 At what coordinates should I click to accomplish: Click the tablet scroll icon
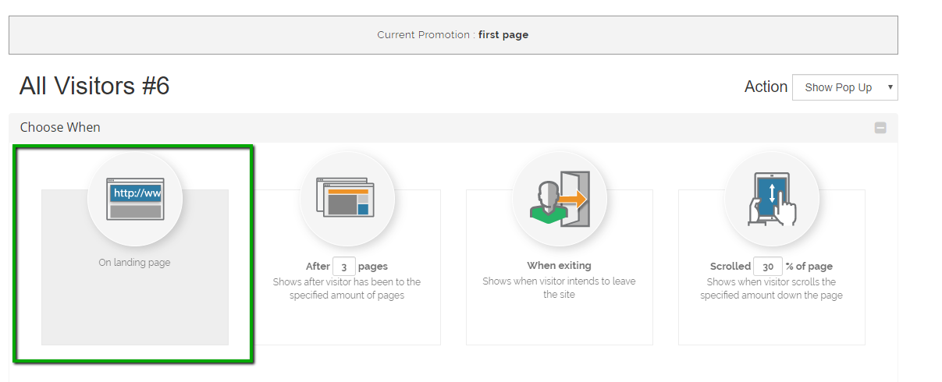[x=772, y=198]
